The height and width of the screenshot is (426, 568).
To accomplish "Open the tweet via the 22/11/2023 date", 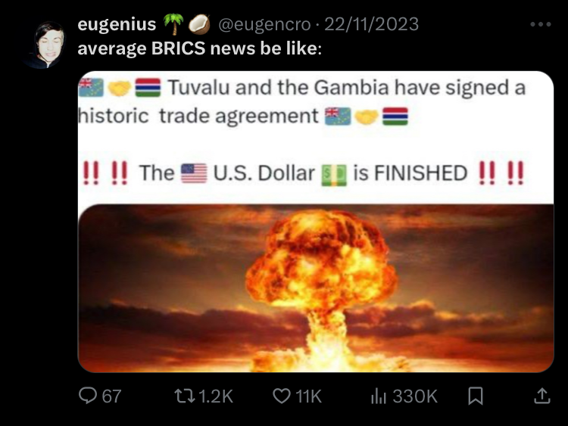I will click(x=371, y=24).
